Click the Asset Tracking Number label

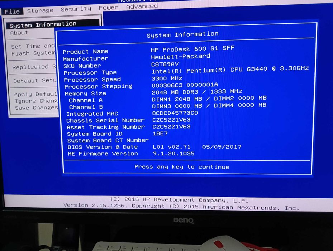[105, 127]
